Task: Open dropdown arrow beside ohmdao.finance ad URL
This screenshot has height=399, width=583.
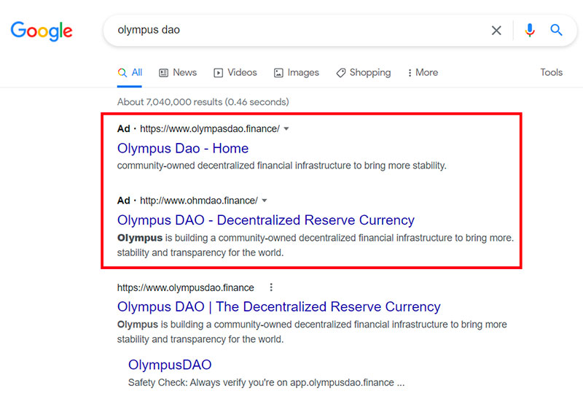Action: [265, 201]
